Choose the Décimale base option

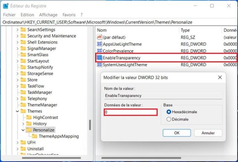169,119
